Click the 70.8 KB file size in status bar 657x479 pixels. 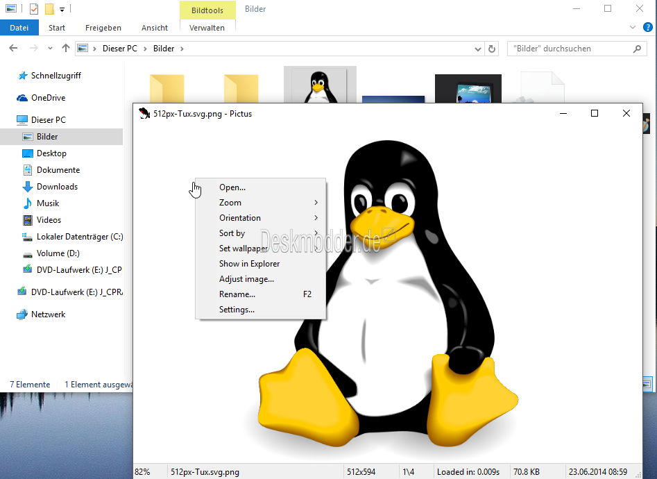(x=527, y=472)
